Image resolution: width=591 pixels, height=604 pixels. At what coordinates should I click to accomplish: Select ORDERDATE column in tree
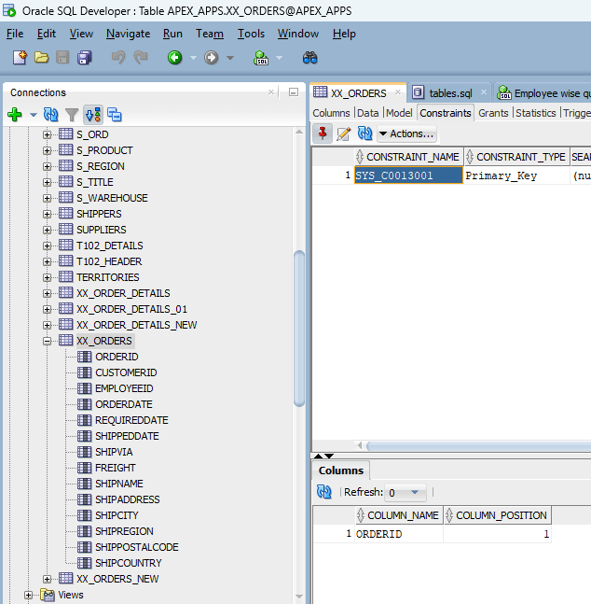(x=123, y=404)
